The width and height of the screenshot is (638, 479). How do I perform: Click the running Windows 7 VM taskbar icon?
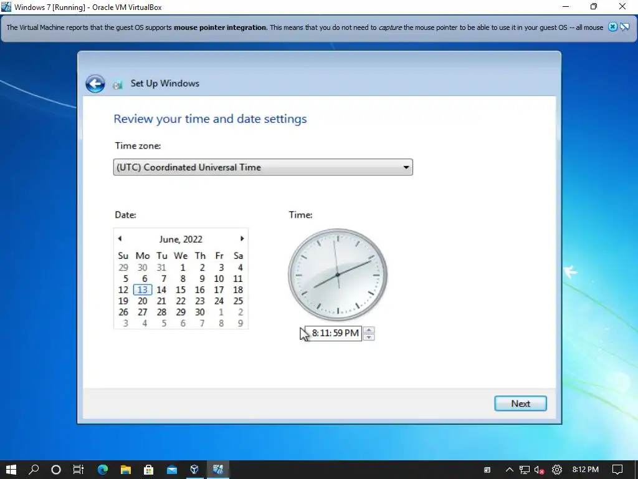coord(218,470)
